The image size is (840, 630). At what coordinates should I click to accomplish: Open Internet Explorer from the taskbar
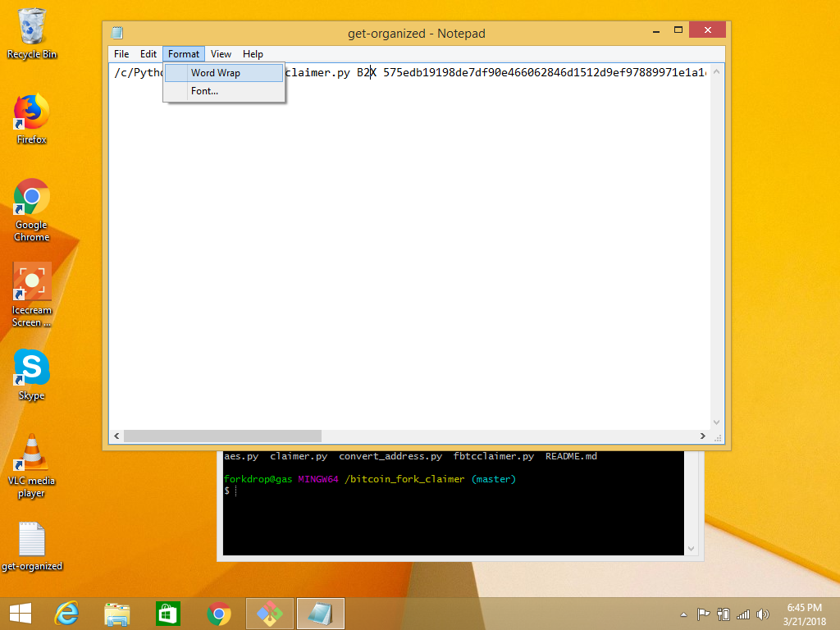coord(66,614)
